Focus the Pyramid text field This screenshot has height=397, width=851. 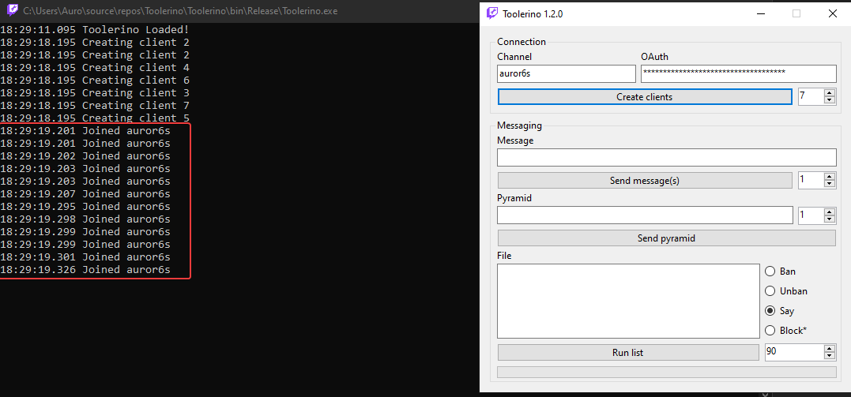pos(645,215)
